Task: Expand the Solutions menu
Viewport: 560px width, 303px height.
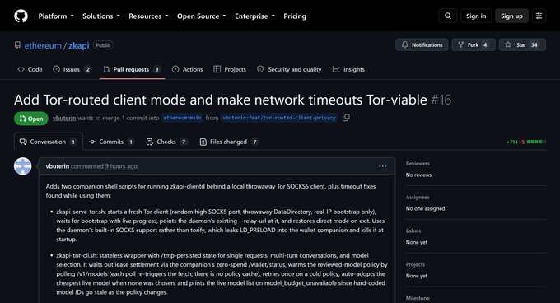Action: point(101,16)
